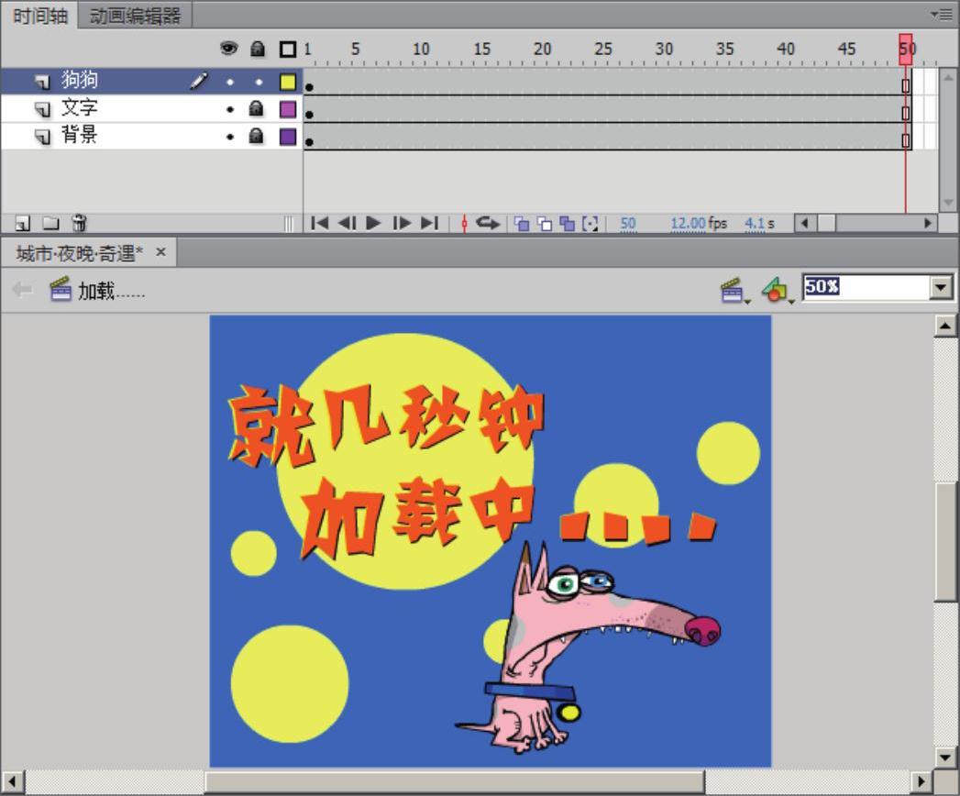Screen dimensions: 960x796
Task: Select the 城市·夜晚·奇遇 document tab
Action: coord(80,252)
